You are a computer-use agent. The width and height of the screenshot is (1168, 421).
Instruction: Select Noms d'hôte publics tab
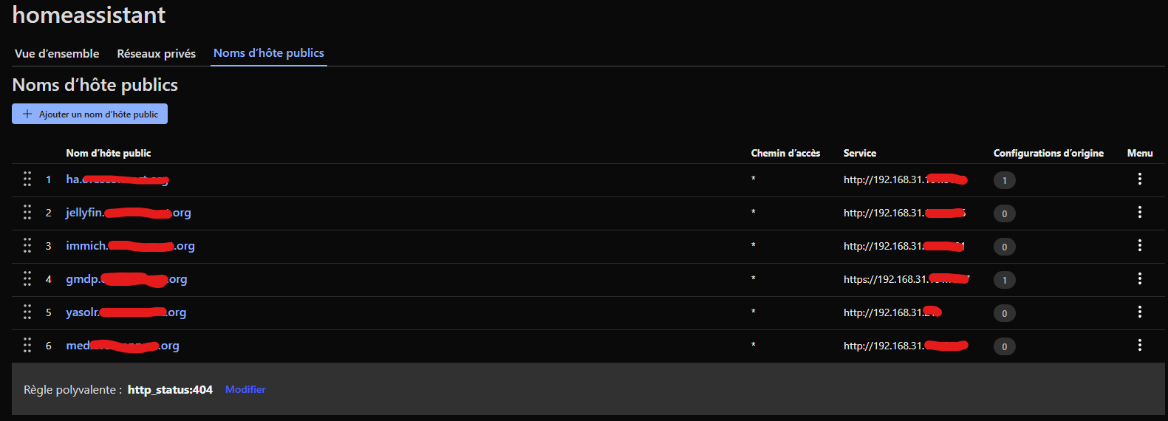click(269, 53)
